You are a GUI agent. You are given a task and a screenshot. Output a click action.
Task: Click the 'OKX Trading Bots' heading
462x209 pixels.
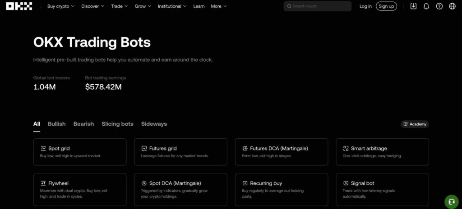tap(92, 42)
